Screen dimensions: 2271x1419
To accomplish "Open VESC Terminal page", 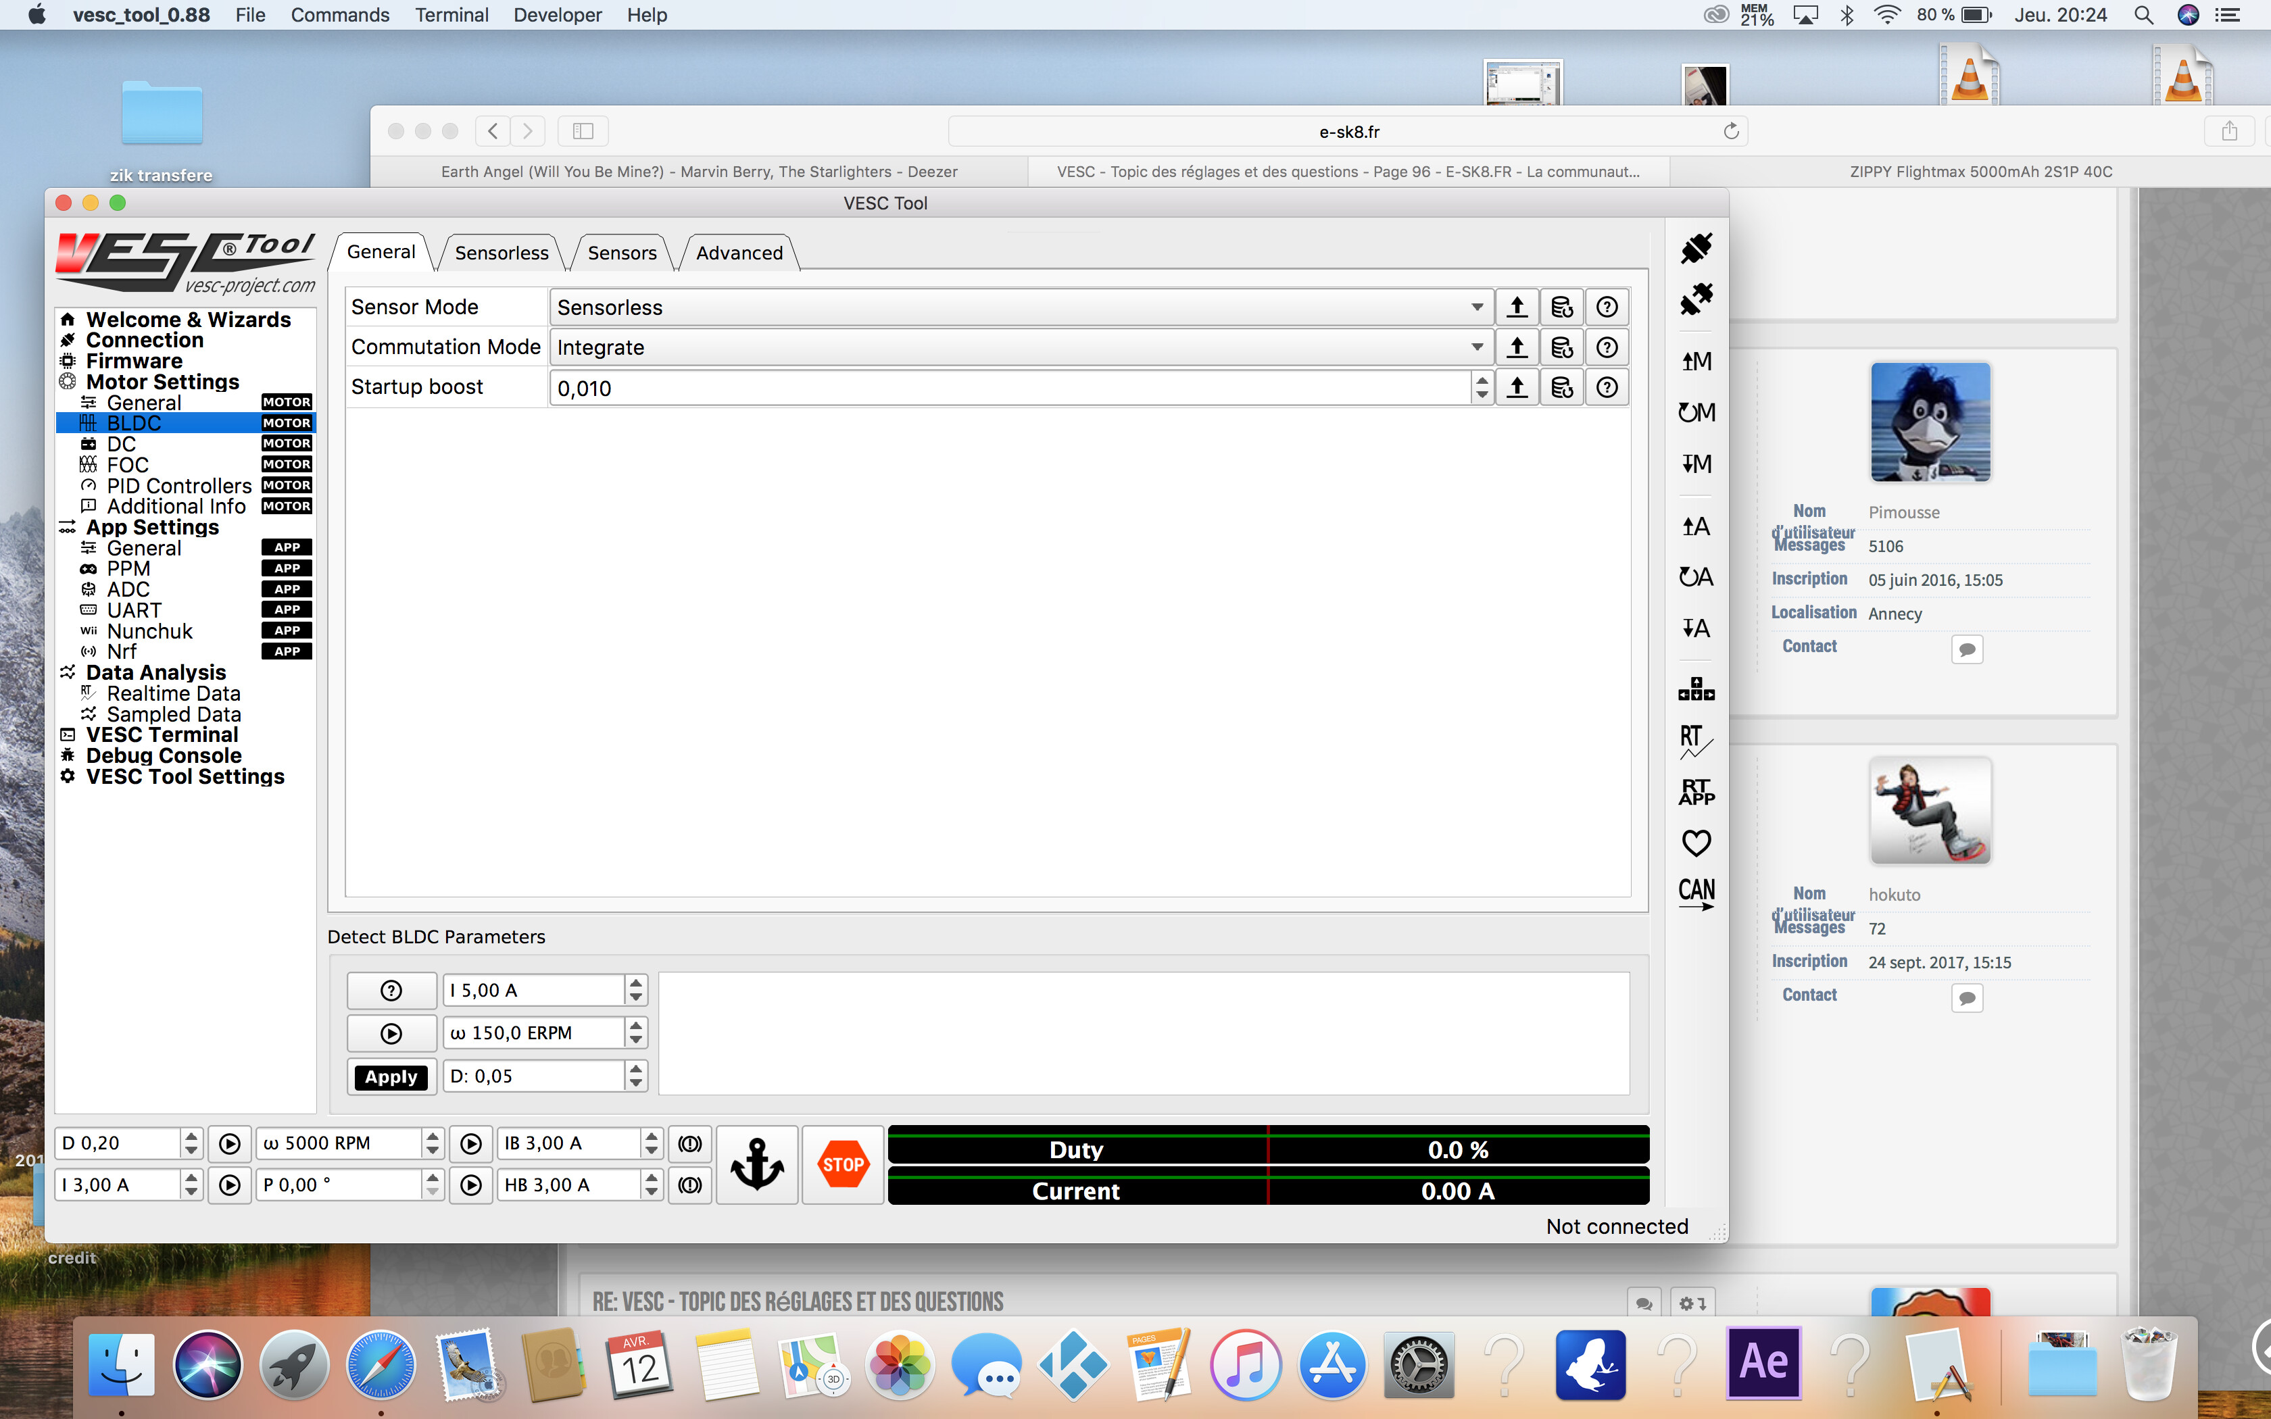I will [x=162, y=735].
